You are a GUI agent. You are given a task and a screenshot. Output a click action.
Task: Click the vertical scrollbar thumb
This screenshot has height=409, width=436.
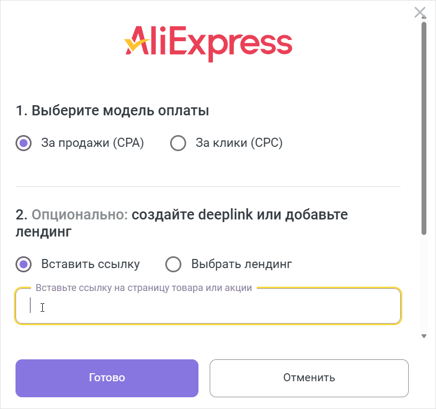(424, 128)
